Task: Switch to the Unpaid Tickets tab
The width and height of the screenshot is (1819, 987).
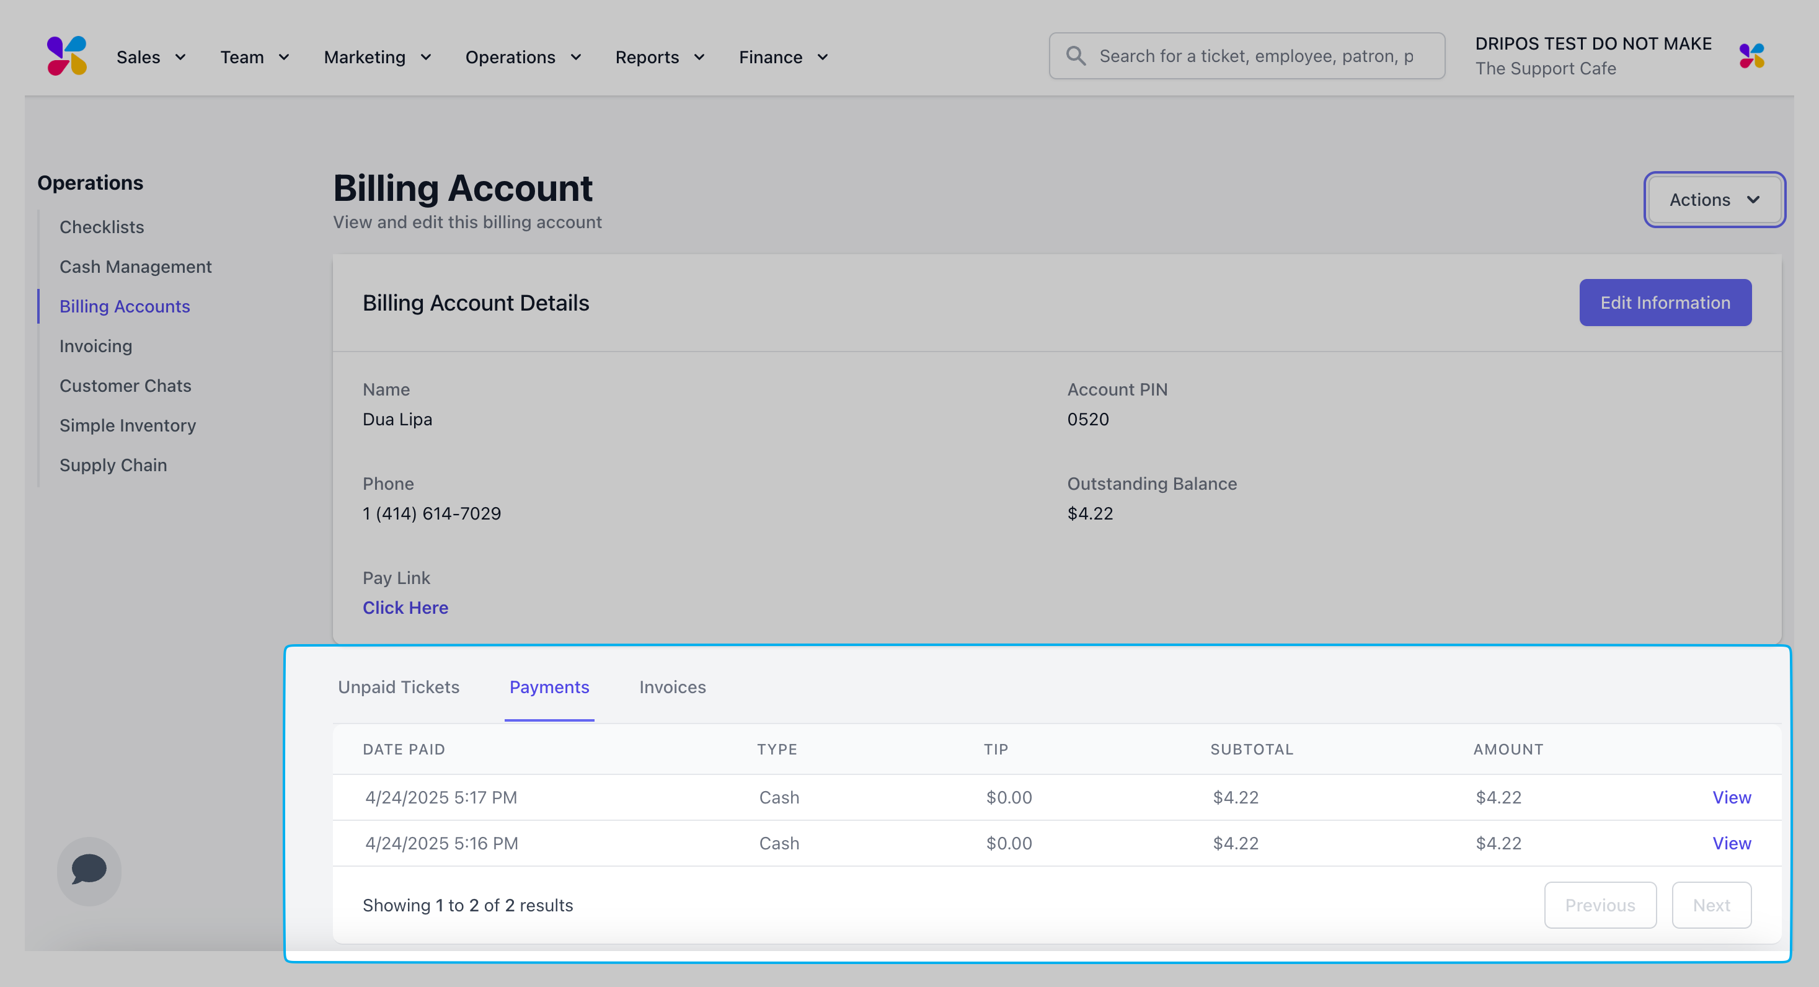Action: tap(398, 687)
